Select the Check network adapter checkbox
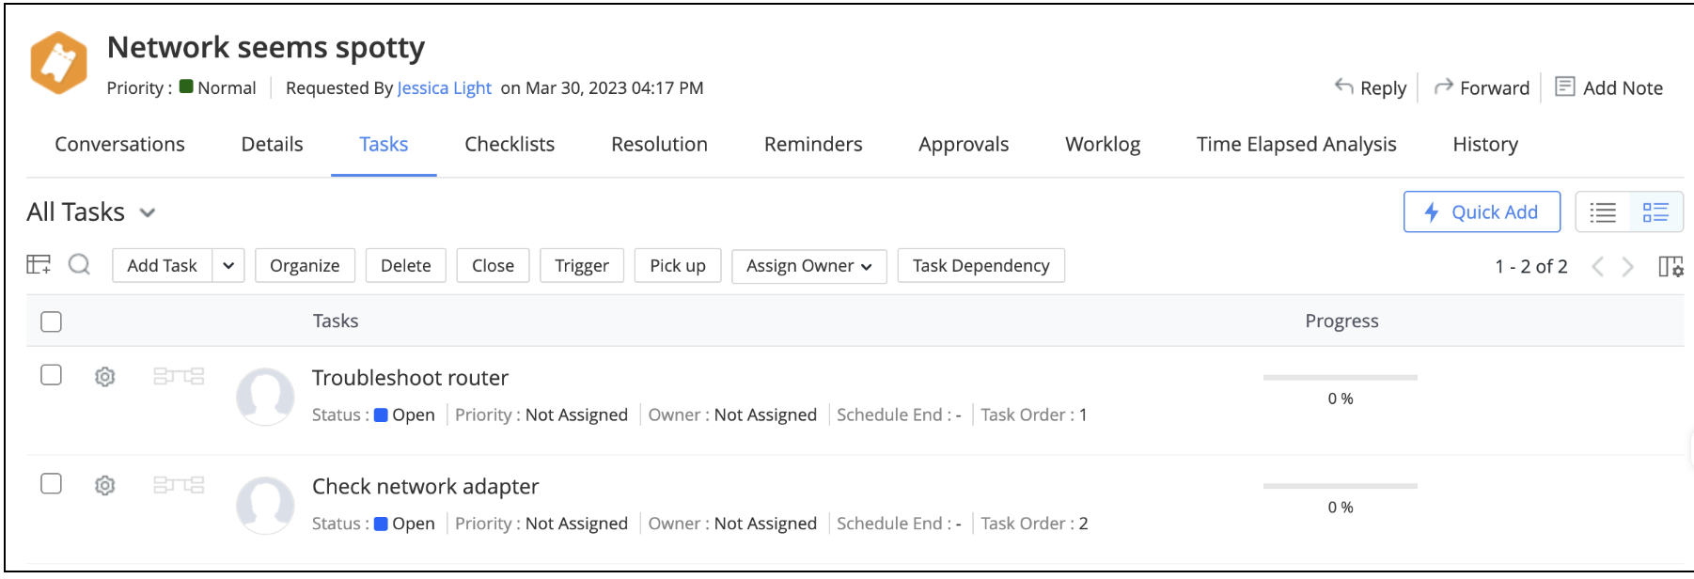The width and height of the screenshot is (1694, 579). pos(52,484)
